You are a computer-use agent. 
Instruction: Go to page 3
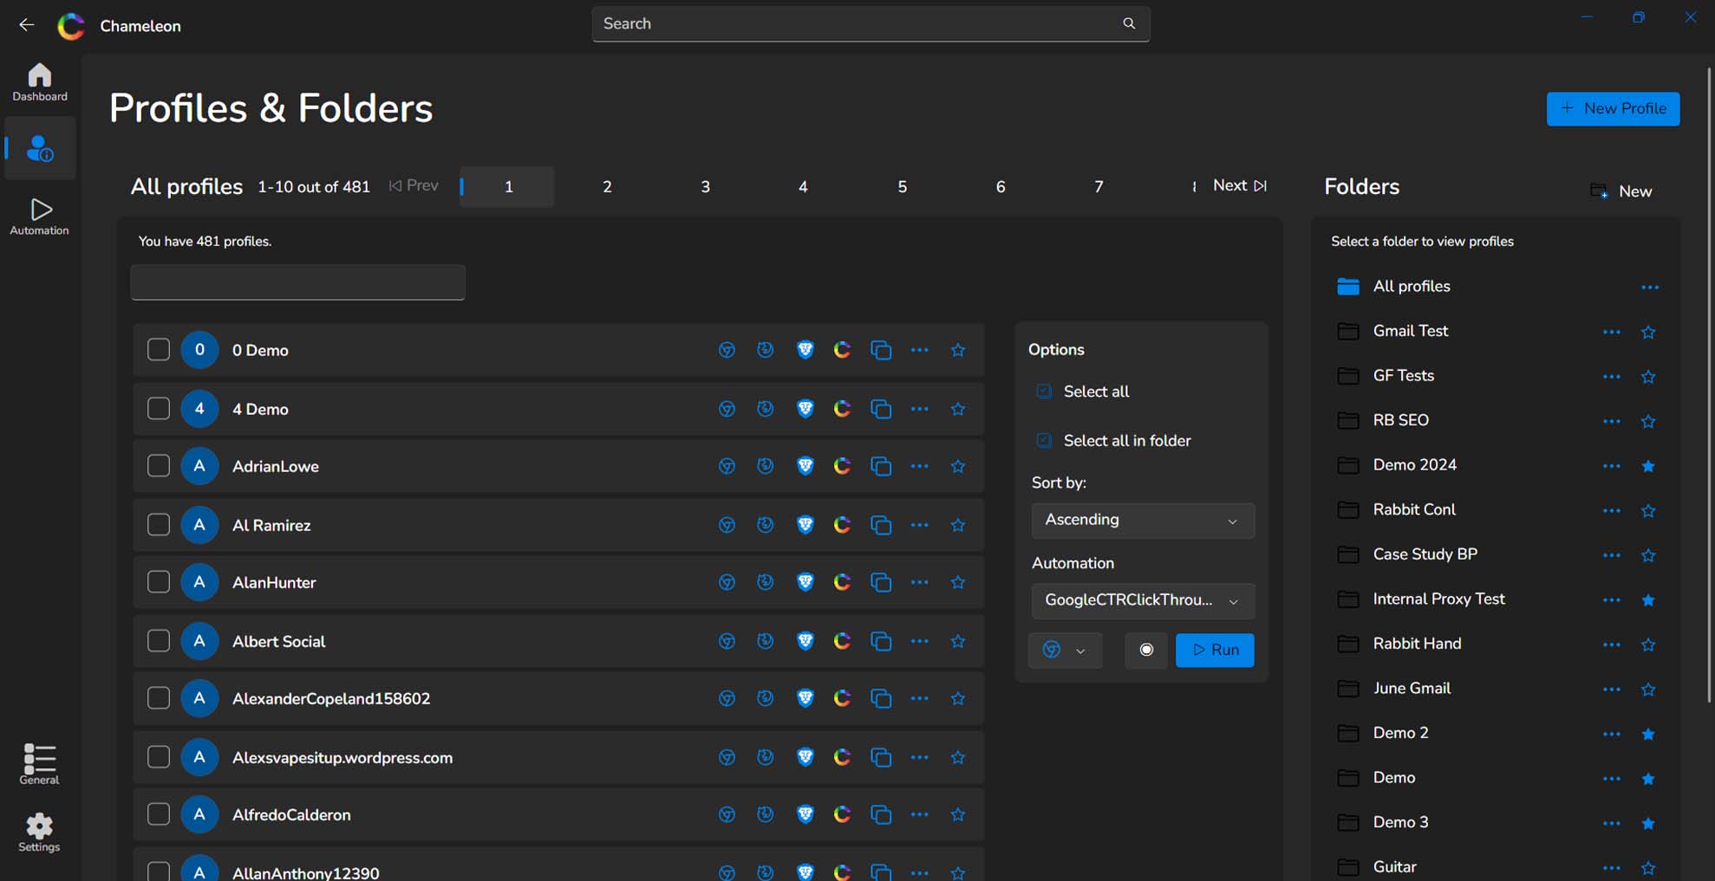706,186
